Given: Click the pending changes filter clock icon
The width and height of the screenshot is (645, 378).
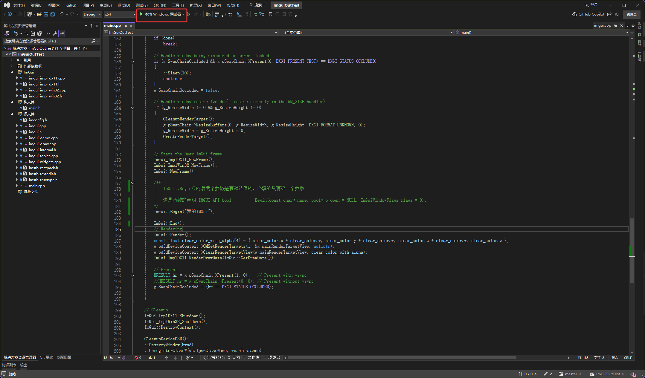Looking at the screenshot, I should pos(16,33).
